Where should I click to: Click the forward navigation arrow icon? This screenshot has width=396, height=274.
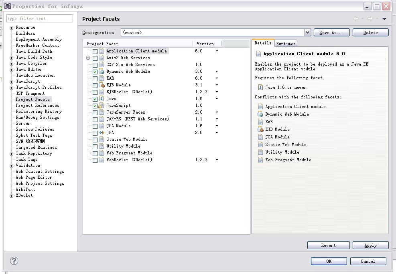pos(370,19)
